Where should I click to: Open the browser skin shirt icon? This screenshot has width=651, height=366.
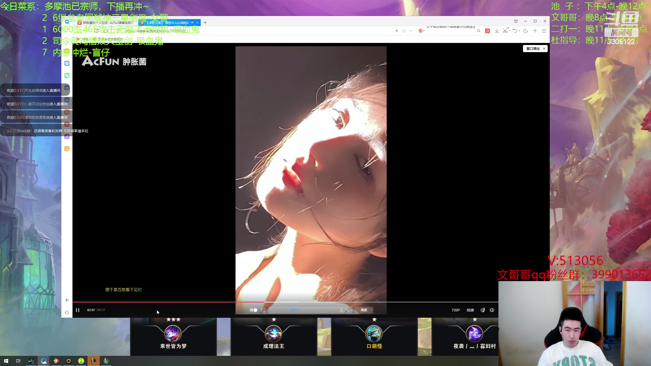[516, 21]
